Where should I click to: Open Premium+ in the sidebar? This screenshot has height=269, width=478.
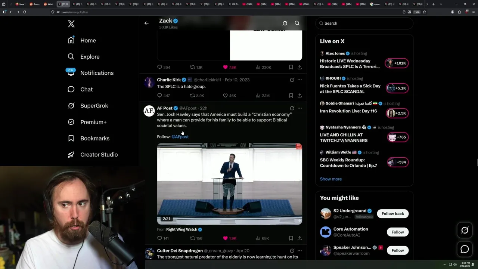click(87, 122)
